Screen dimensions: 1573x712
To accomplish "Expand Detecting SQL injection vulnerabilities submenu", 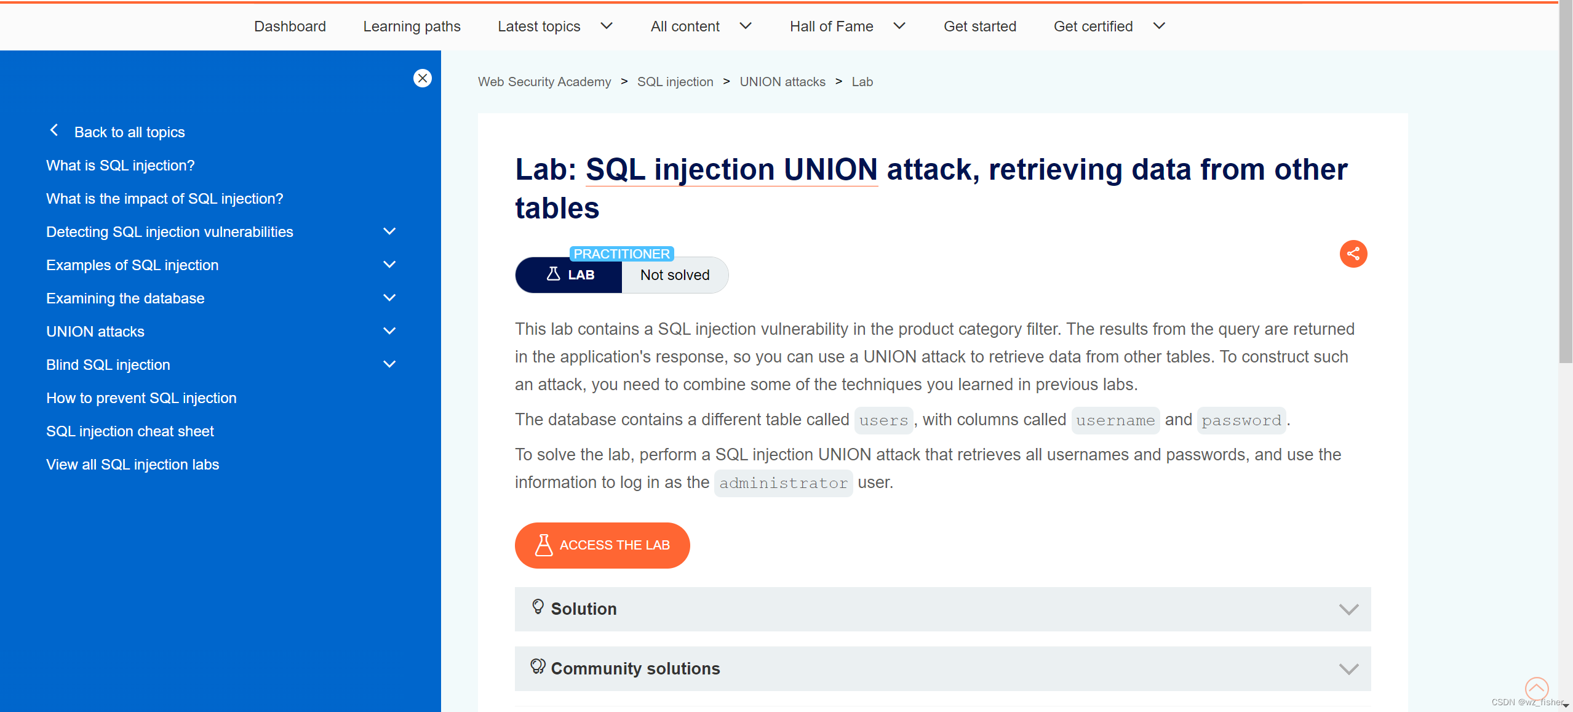I will 389,231.
